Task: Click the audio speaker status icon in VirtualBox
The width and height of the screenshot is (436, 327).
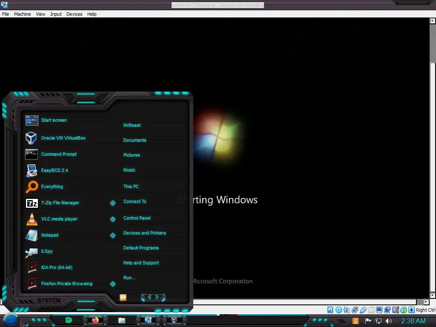Action: click(x=347, y=310)
